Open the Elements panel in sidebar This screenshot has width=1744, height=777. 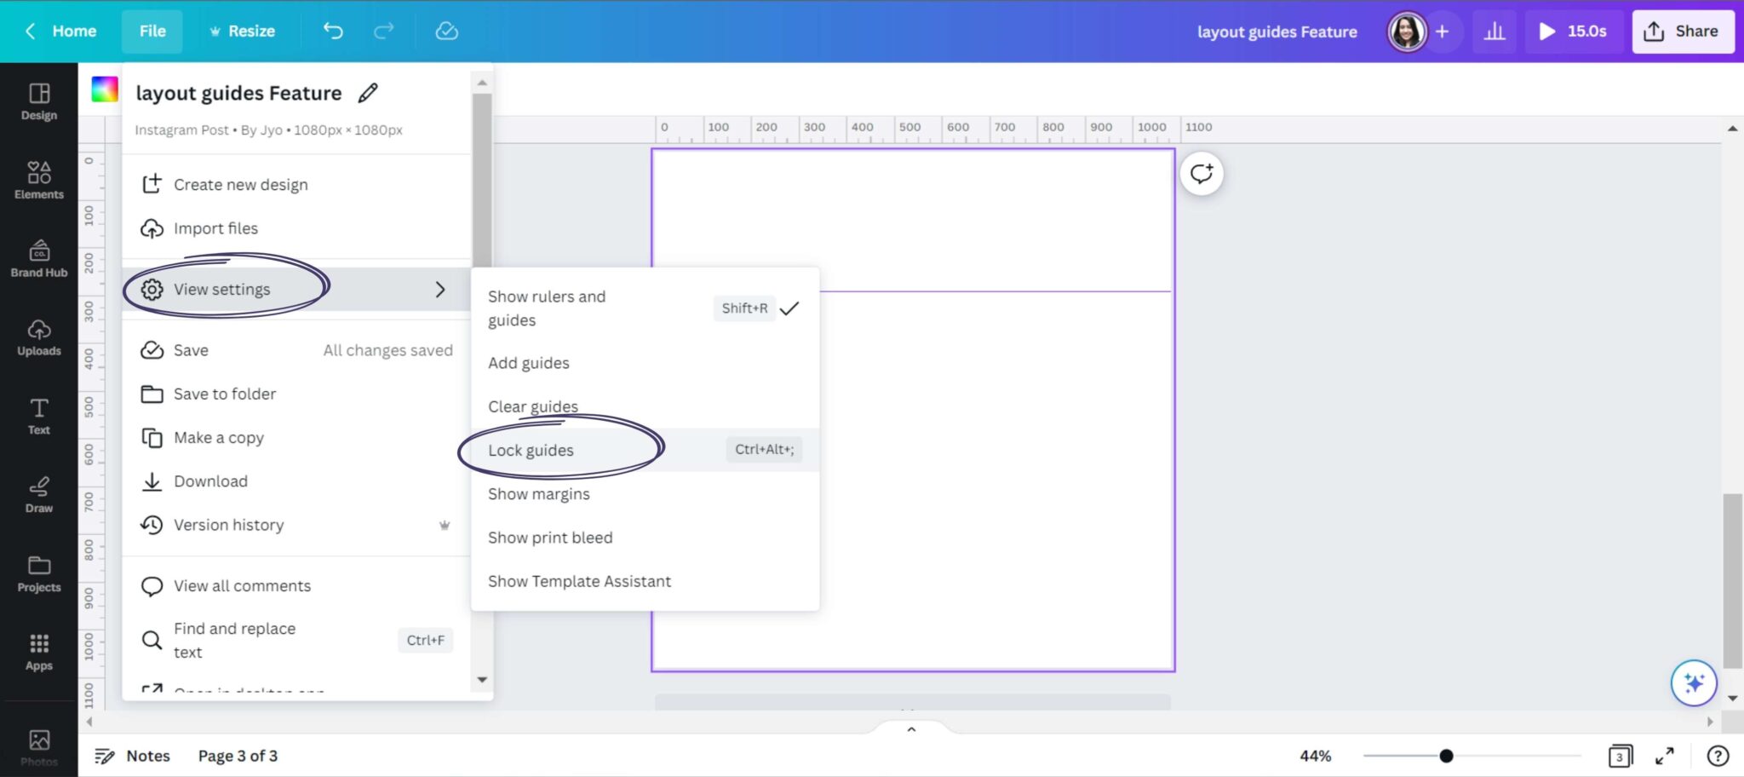pyautogui.click(x=38, y=181)
